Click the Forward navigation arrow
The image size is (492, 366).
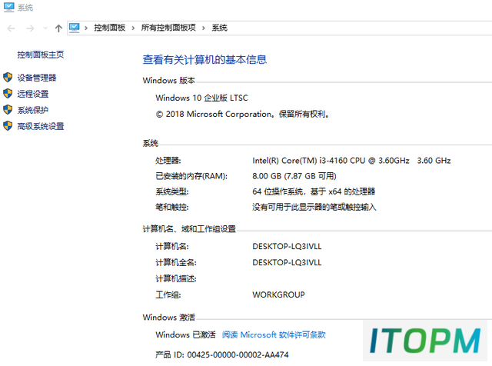tap(30, 28)
